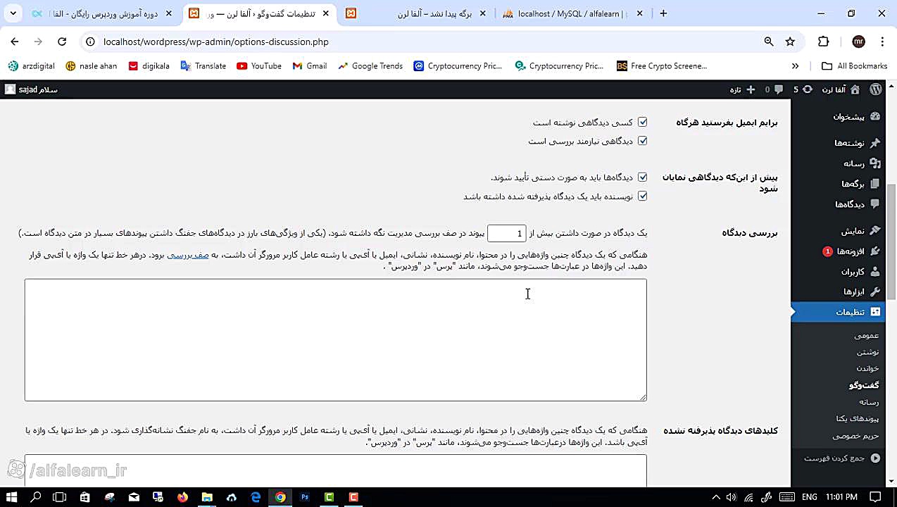
Task: Open Plugins (افزونه‌ها) showing update badge
Action: [851, 251]
